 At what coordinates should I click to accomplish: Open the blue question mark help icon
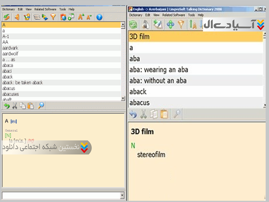click(x=99, y=17)
